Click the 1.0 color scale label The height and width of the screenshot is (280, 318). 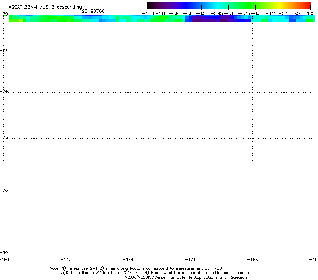tap(310, 14)
